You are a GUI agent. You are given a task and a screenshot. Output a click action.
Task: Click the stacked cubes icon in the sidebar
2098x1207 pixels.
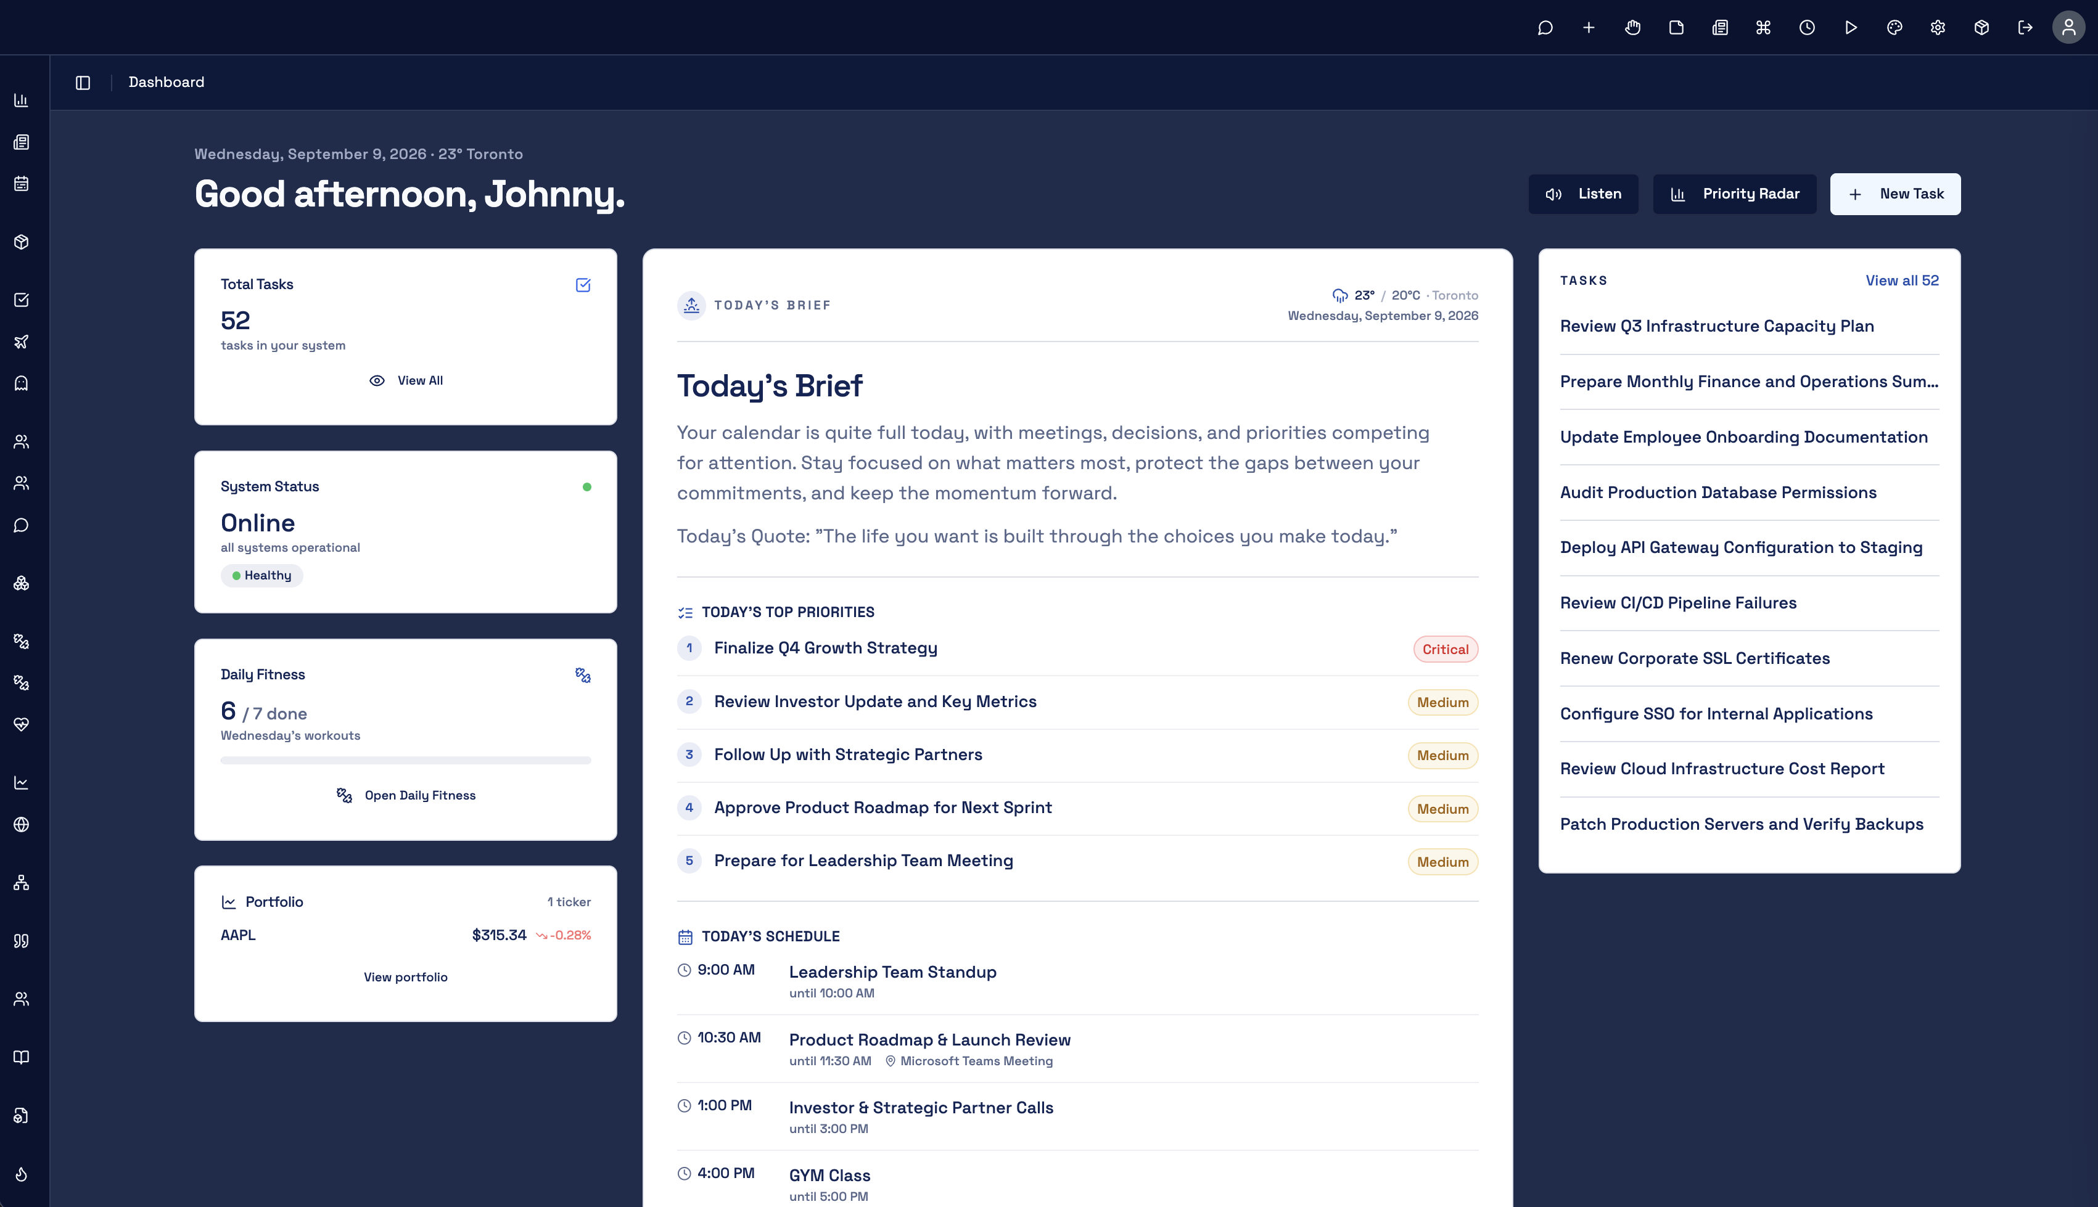[22, 583]
